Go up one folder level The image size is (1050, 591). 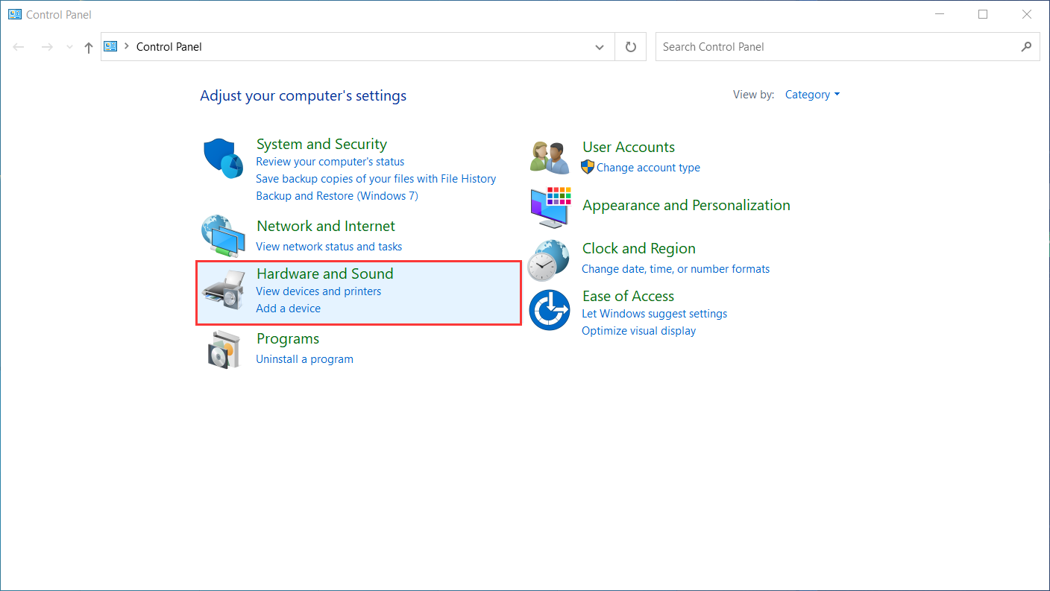click(x=89, y=47)
